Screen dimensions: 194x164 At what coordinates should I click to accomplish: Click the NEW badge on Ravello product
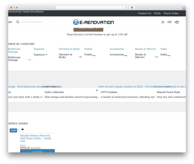click(x=13, y=131)
